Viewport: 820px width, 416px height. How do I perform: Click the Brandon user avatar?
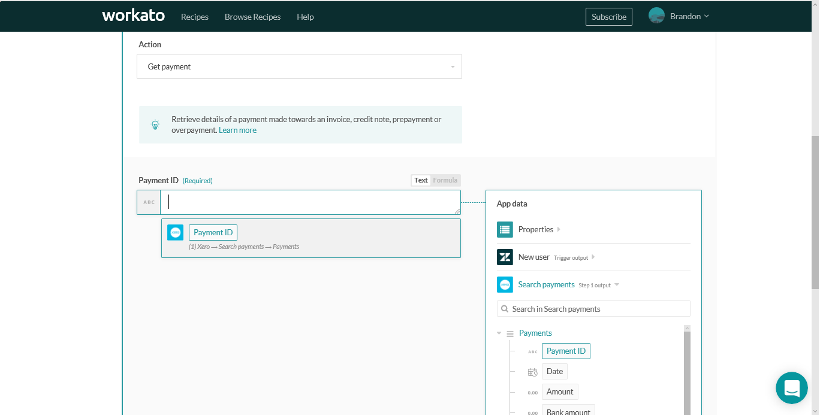click(656, 16)
